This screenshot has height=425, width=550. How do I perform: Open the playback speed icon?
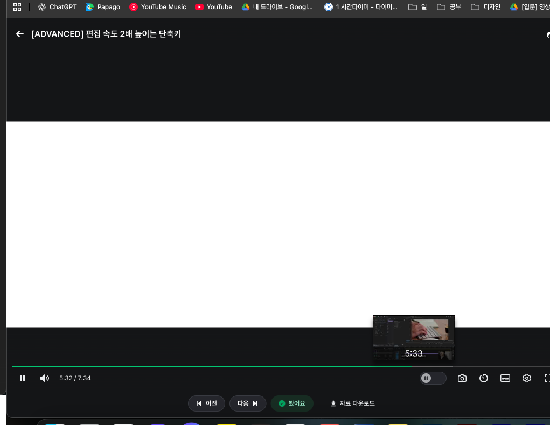(x=484, y=378)
